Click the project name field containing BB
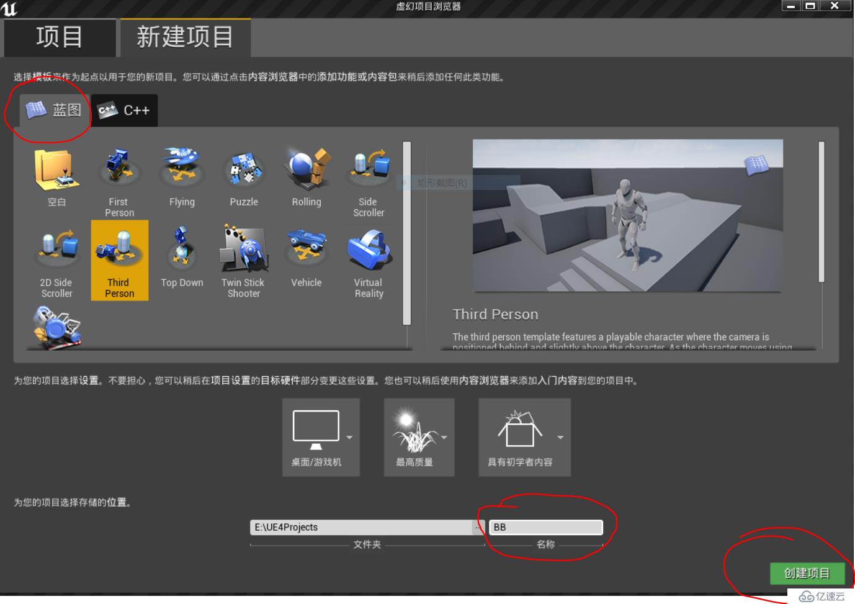Image resolution: width=855 pixels, height=604 pixels. pyautogui.click(x=545, y=527)
